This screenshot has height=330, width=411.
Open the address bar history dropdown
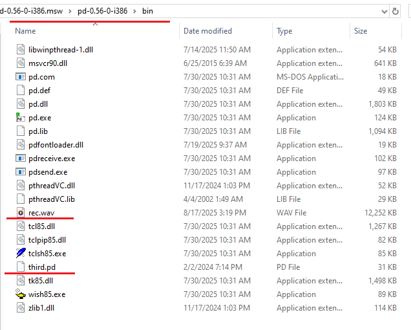385,11
